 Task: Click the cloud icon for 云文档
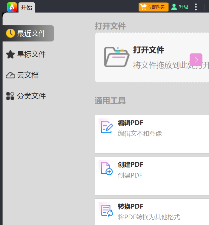tap(10, 75)
